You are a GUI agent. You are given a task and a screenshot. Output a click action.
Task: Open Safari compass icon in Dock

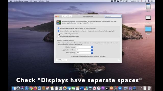(x=26, y=88)
